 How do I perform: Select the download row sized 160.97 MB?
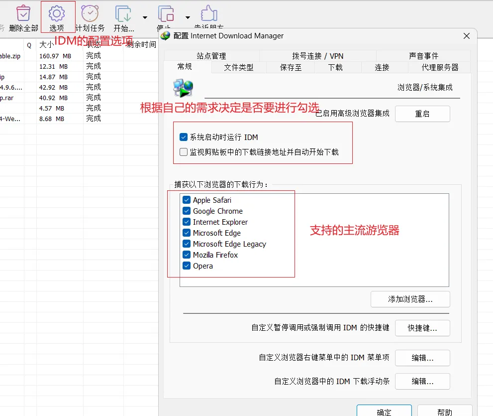point(79,56)
